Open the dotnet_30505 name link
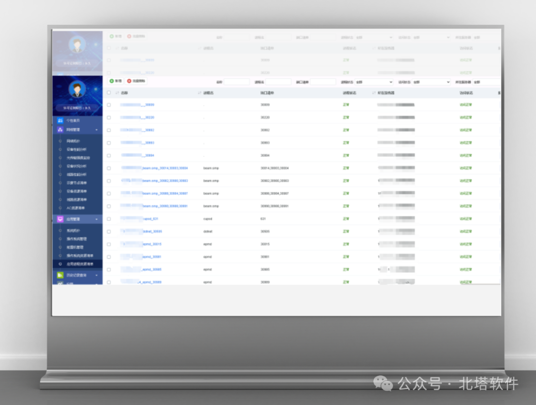 141,231
